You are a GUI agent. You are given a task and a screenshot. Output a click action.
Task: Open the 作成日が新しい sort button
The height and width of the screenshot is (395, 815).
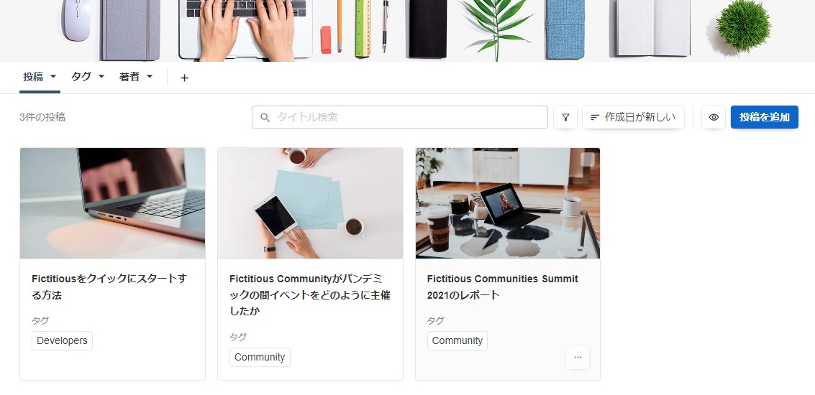tap(633, 117)
